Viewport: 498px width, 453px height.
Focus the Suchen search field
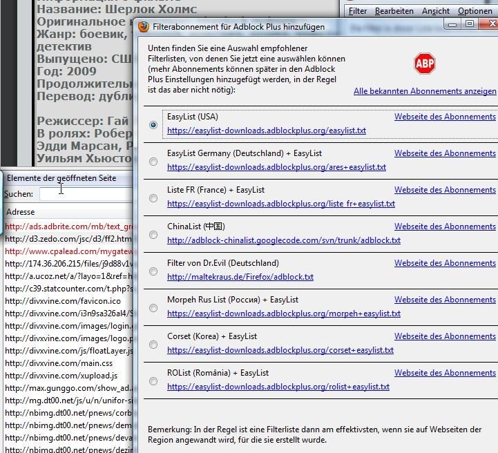pos(86,194)
